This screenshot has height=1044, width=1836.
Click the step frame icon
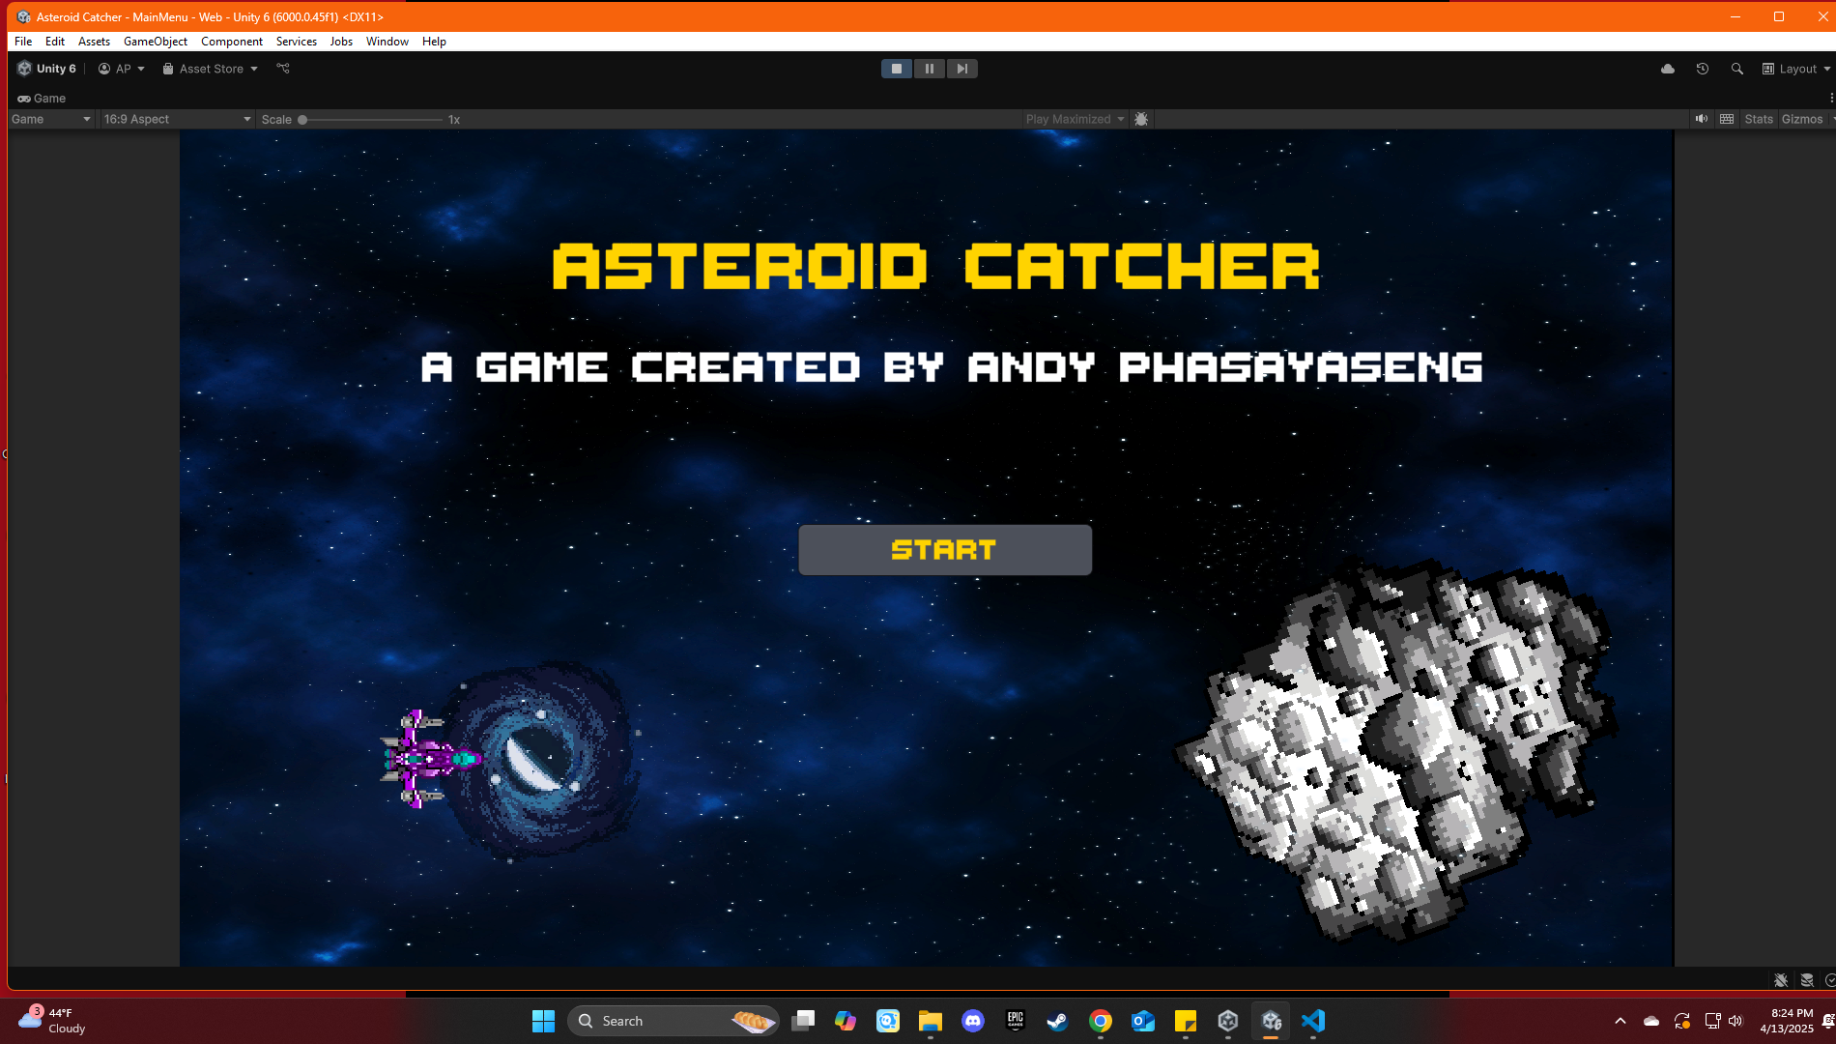[x=961, y=68]
